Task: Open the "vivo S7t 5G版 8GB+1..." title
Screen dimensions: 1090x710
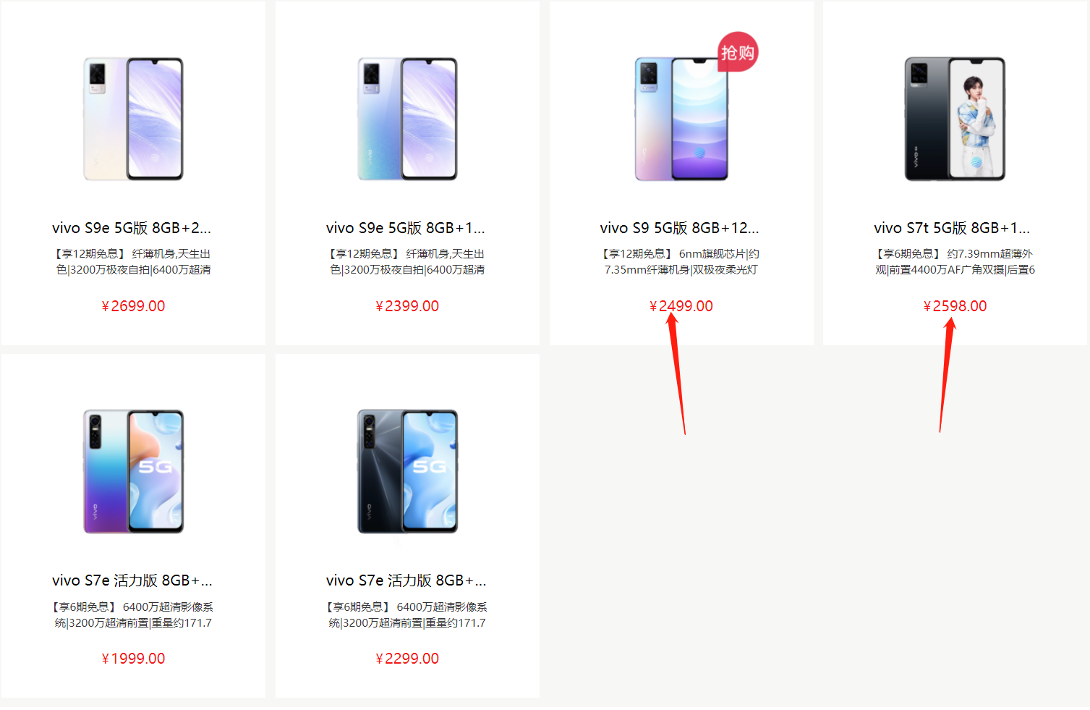Action: click(952, 228)
